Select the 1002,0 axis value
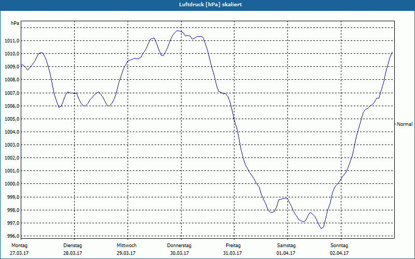The width and height of the screenshot is (415, 259). [x=12, y=158]
